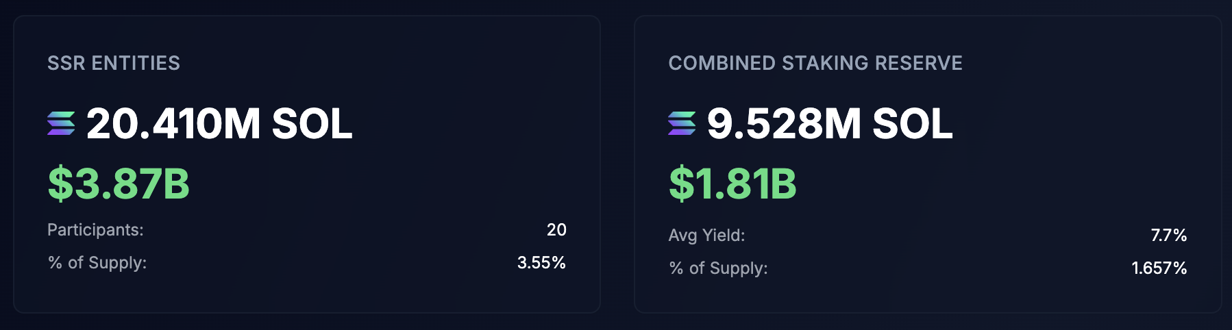The image size is (1232, 330).
Task: Click the gap between the two cards
Action: 617,164
